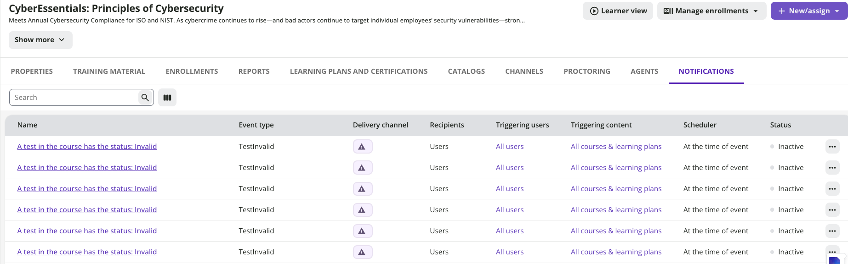The image size is (848, 264).
Task: Click All courses & learning plans in the fourth row
Action: (616, 210)
